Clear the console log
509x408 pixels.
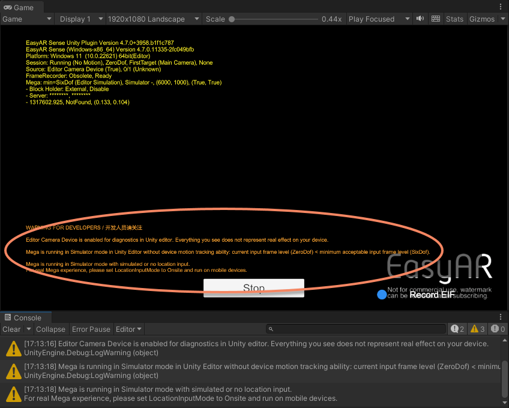[11, 329]
